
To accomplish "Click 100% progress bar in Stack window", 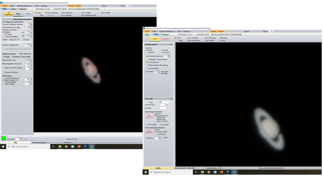I will pos(158,168).
